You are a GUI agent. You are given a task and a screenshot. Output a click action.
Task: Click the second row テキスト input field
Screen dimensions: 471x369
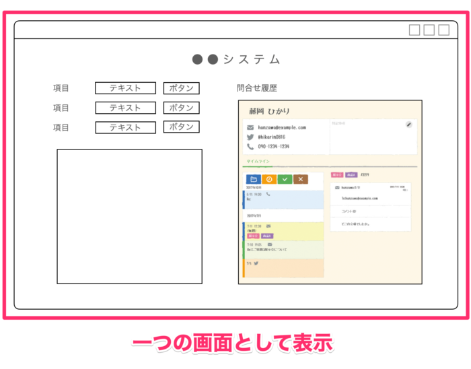[125, 108]
